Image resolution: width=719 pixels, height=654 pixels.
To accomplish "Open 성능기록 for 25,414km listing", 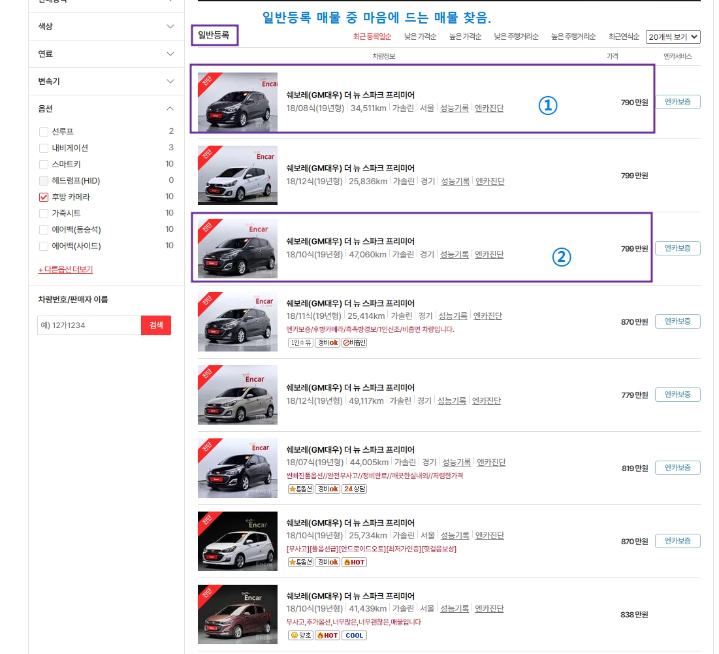I will [x=453, y=316].
